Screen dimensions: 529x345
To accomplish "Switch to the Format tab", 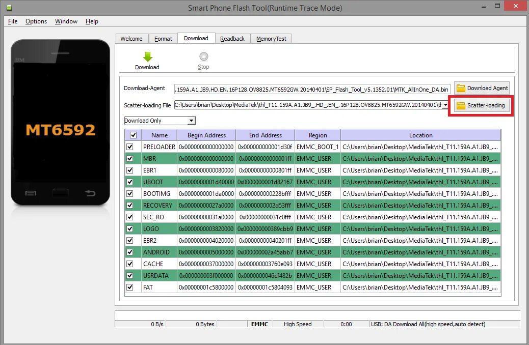I will 163,39.
